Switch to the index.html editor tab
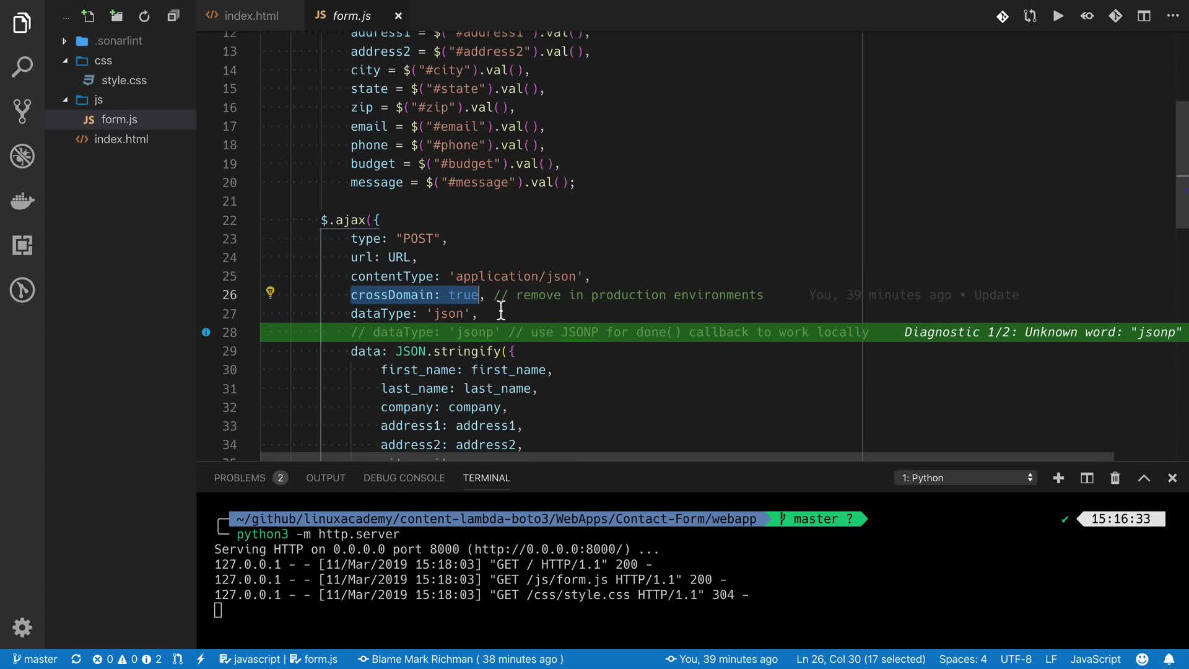1189x669 pixels. pyautogui.click(x=251, y=16)
